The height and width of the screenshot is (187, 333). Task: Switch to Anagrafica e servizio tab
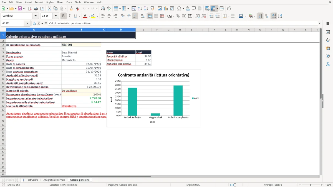(x=54, y=180)
